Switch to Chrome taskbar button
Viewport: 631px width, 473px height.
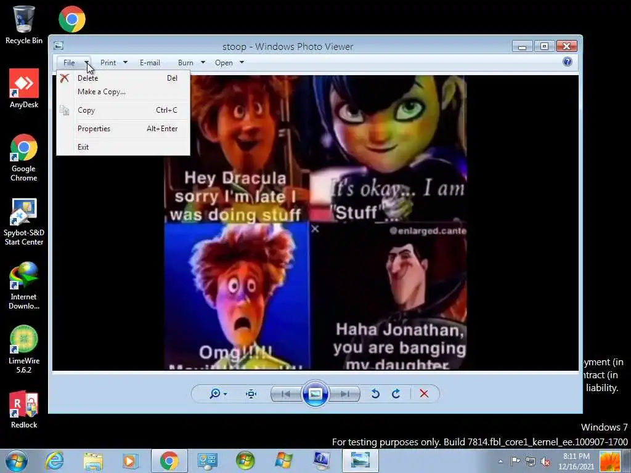tap(169, 461)
